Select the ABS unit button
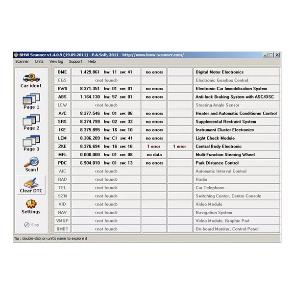Image resolution: width=294 pixels, height=294 pixels. pos(62,97)
